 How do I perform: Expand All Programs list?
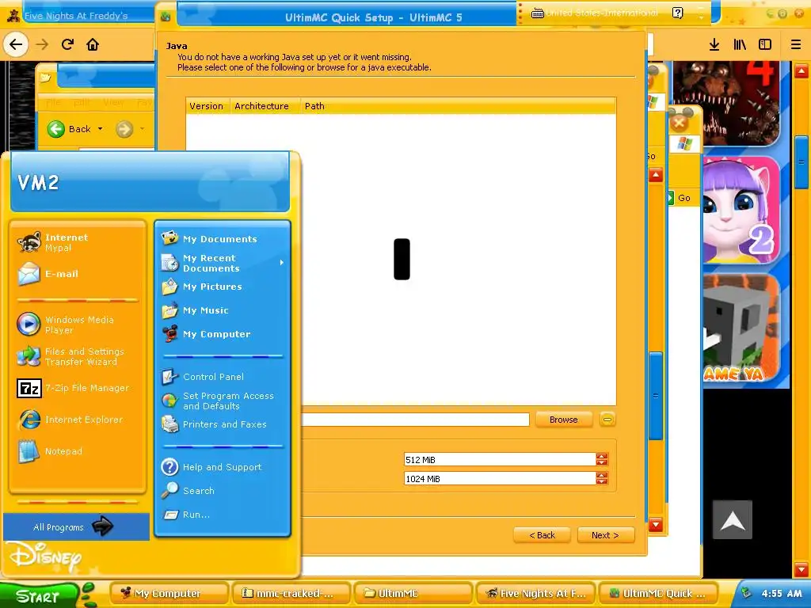(x=75, y=526)
